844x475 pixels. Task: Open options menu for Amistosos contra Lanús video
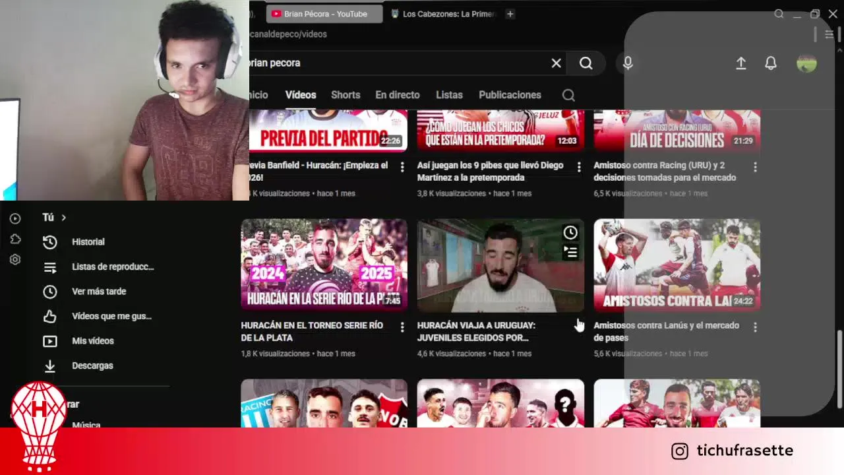pos(755,327)
